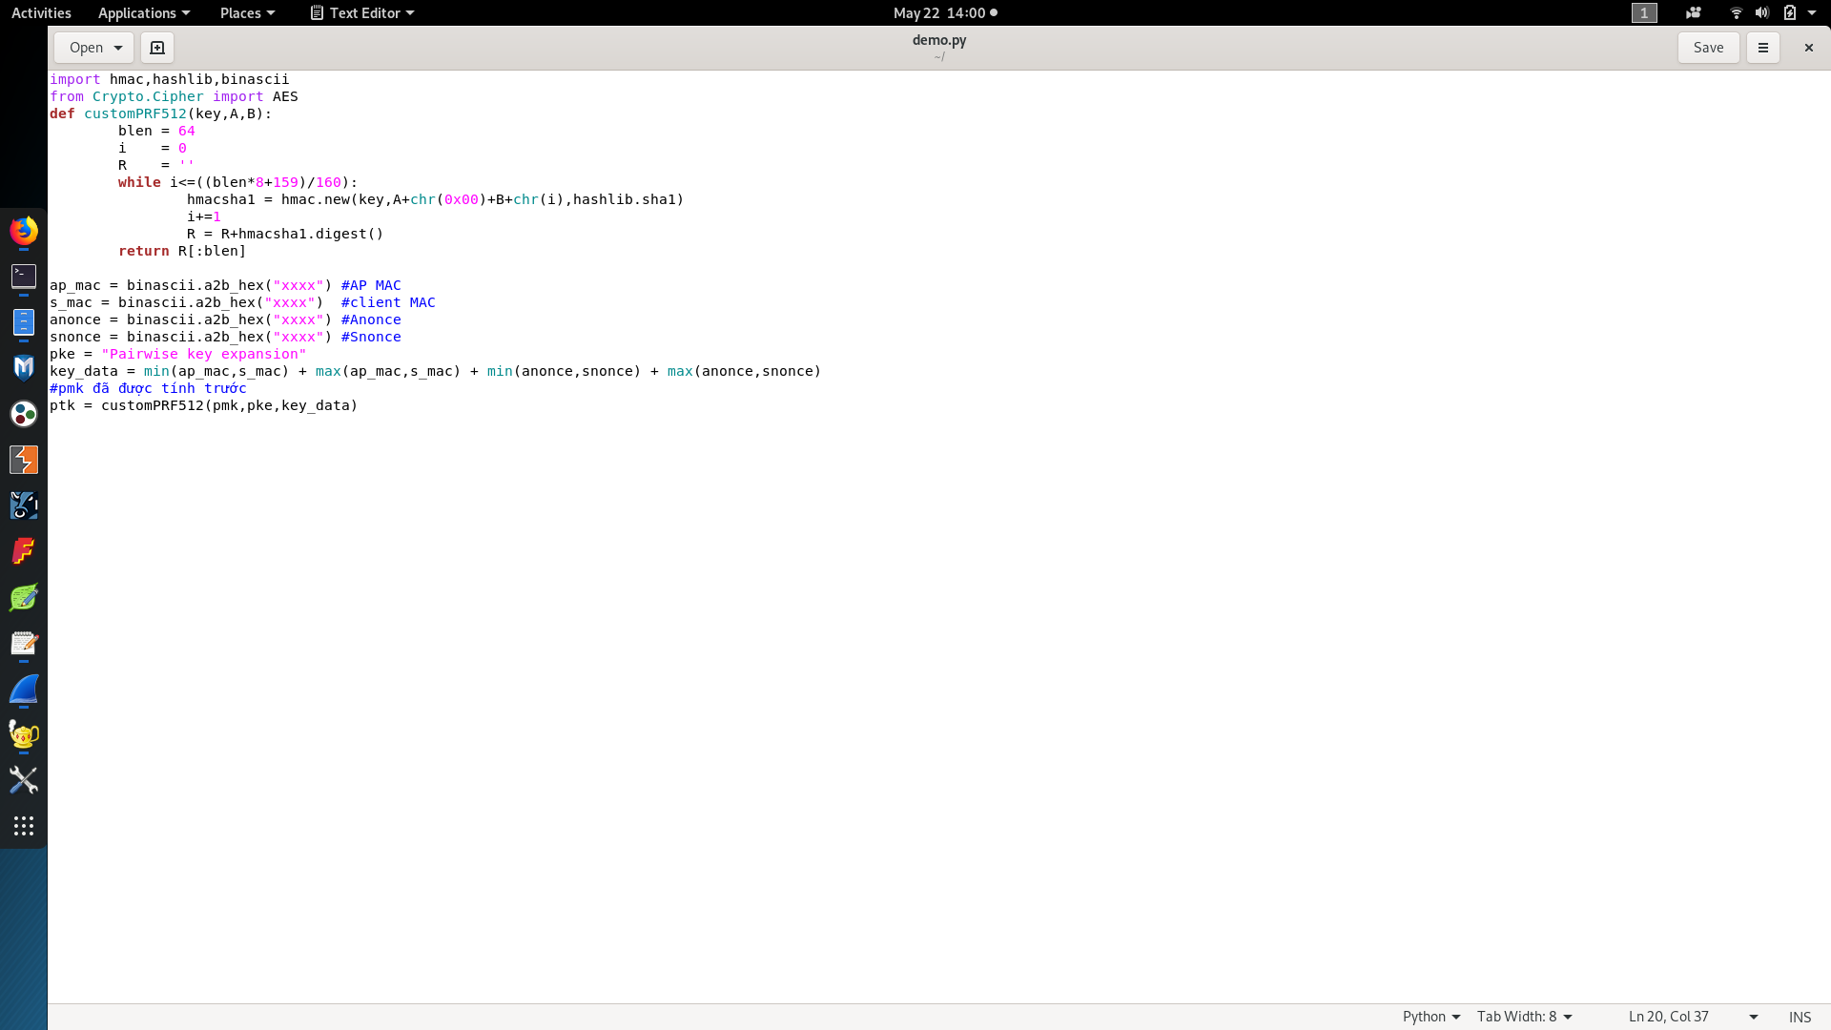
Task: Click in 'import hmac,hashlib,binascii' line
Action: tap(170, 79)
